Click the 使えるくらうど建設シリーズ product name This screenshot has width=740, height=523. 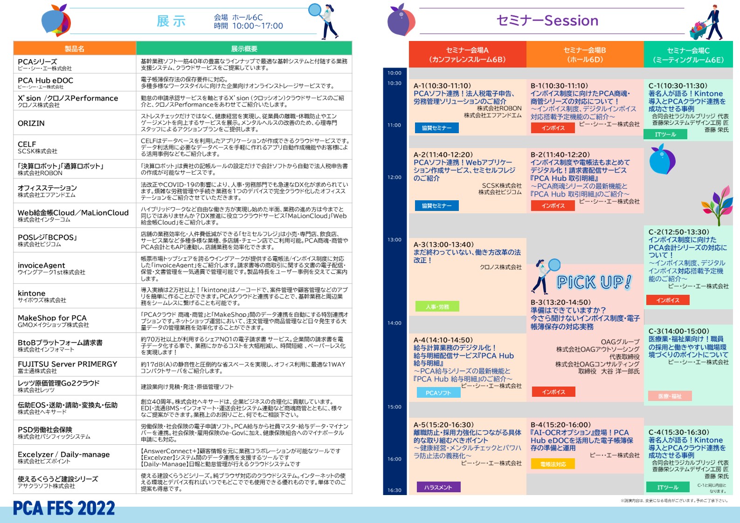point(58,479)
